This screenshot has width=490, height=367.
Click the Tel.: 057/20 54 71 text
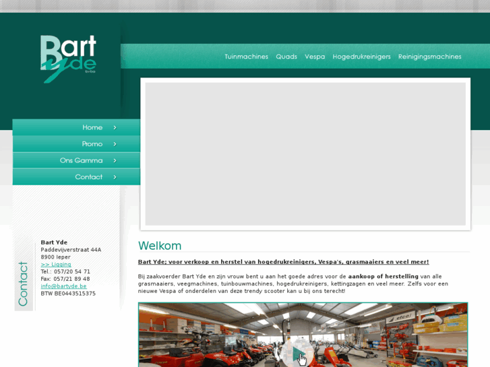point(65,271)
